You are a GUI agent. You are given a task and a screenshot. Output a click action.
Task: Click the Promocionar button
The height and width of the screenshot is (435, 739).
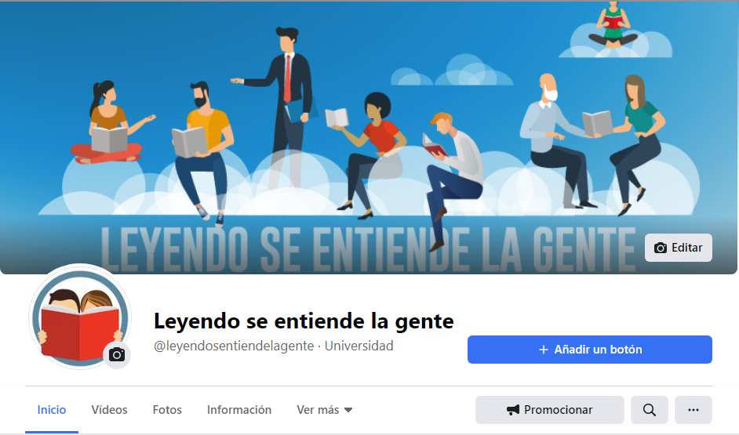[x=549, y=410]
